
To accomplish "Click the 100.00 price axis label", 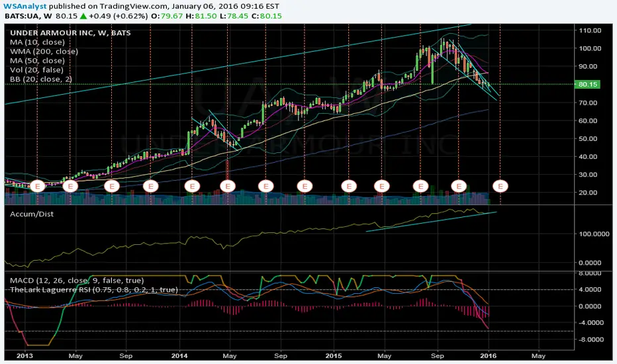I will coord(589,48).
